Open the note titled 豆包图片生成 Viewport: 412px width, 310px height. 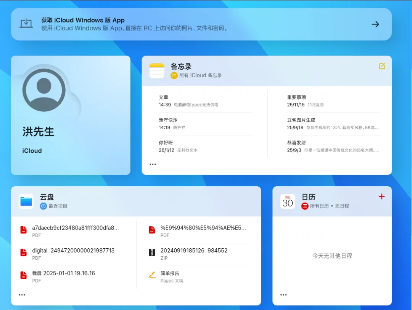click(x=333, y=124)
